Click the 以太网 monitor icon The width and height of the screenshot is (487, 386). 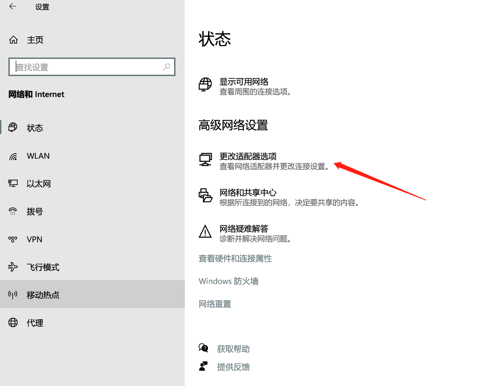[13, 183]
